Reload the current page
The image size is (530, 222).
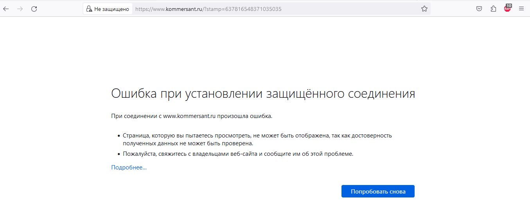[34, 9]
